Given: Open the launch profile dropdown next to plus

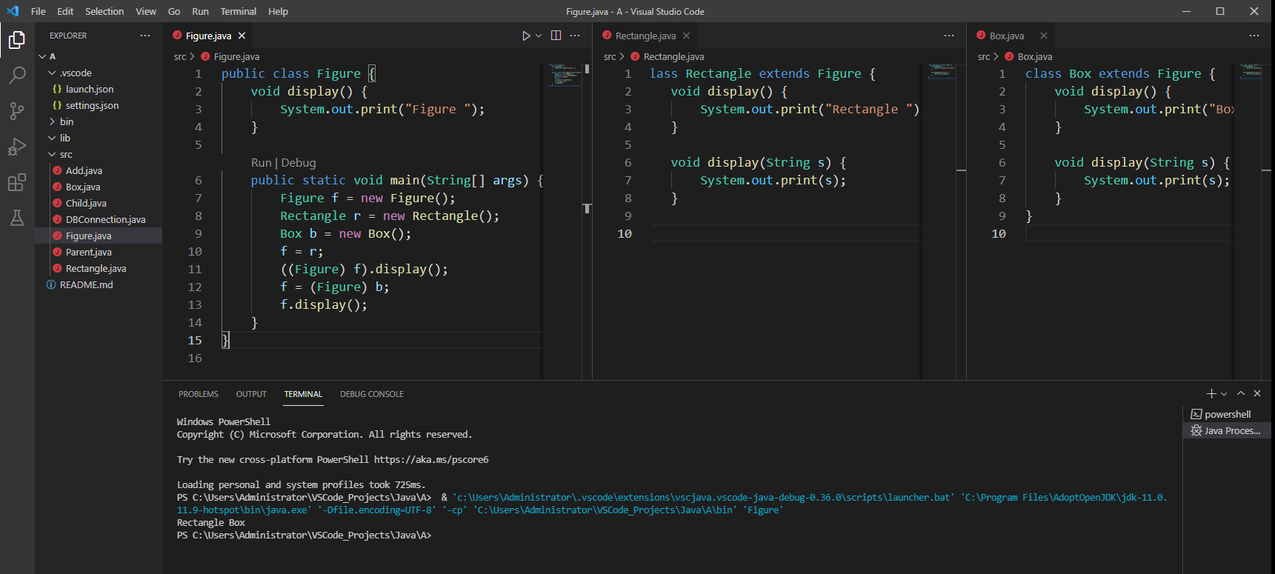Looking at the screenshot, I should pos(1224,394).
